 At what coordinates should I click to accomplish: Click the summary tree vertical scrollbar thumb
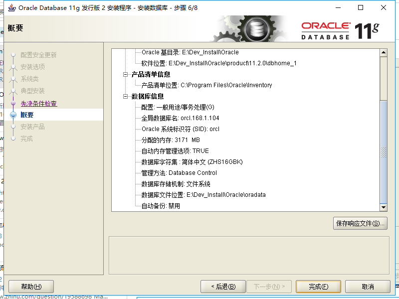click(x=384, y=151)
